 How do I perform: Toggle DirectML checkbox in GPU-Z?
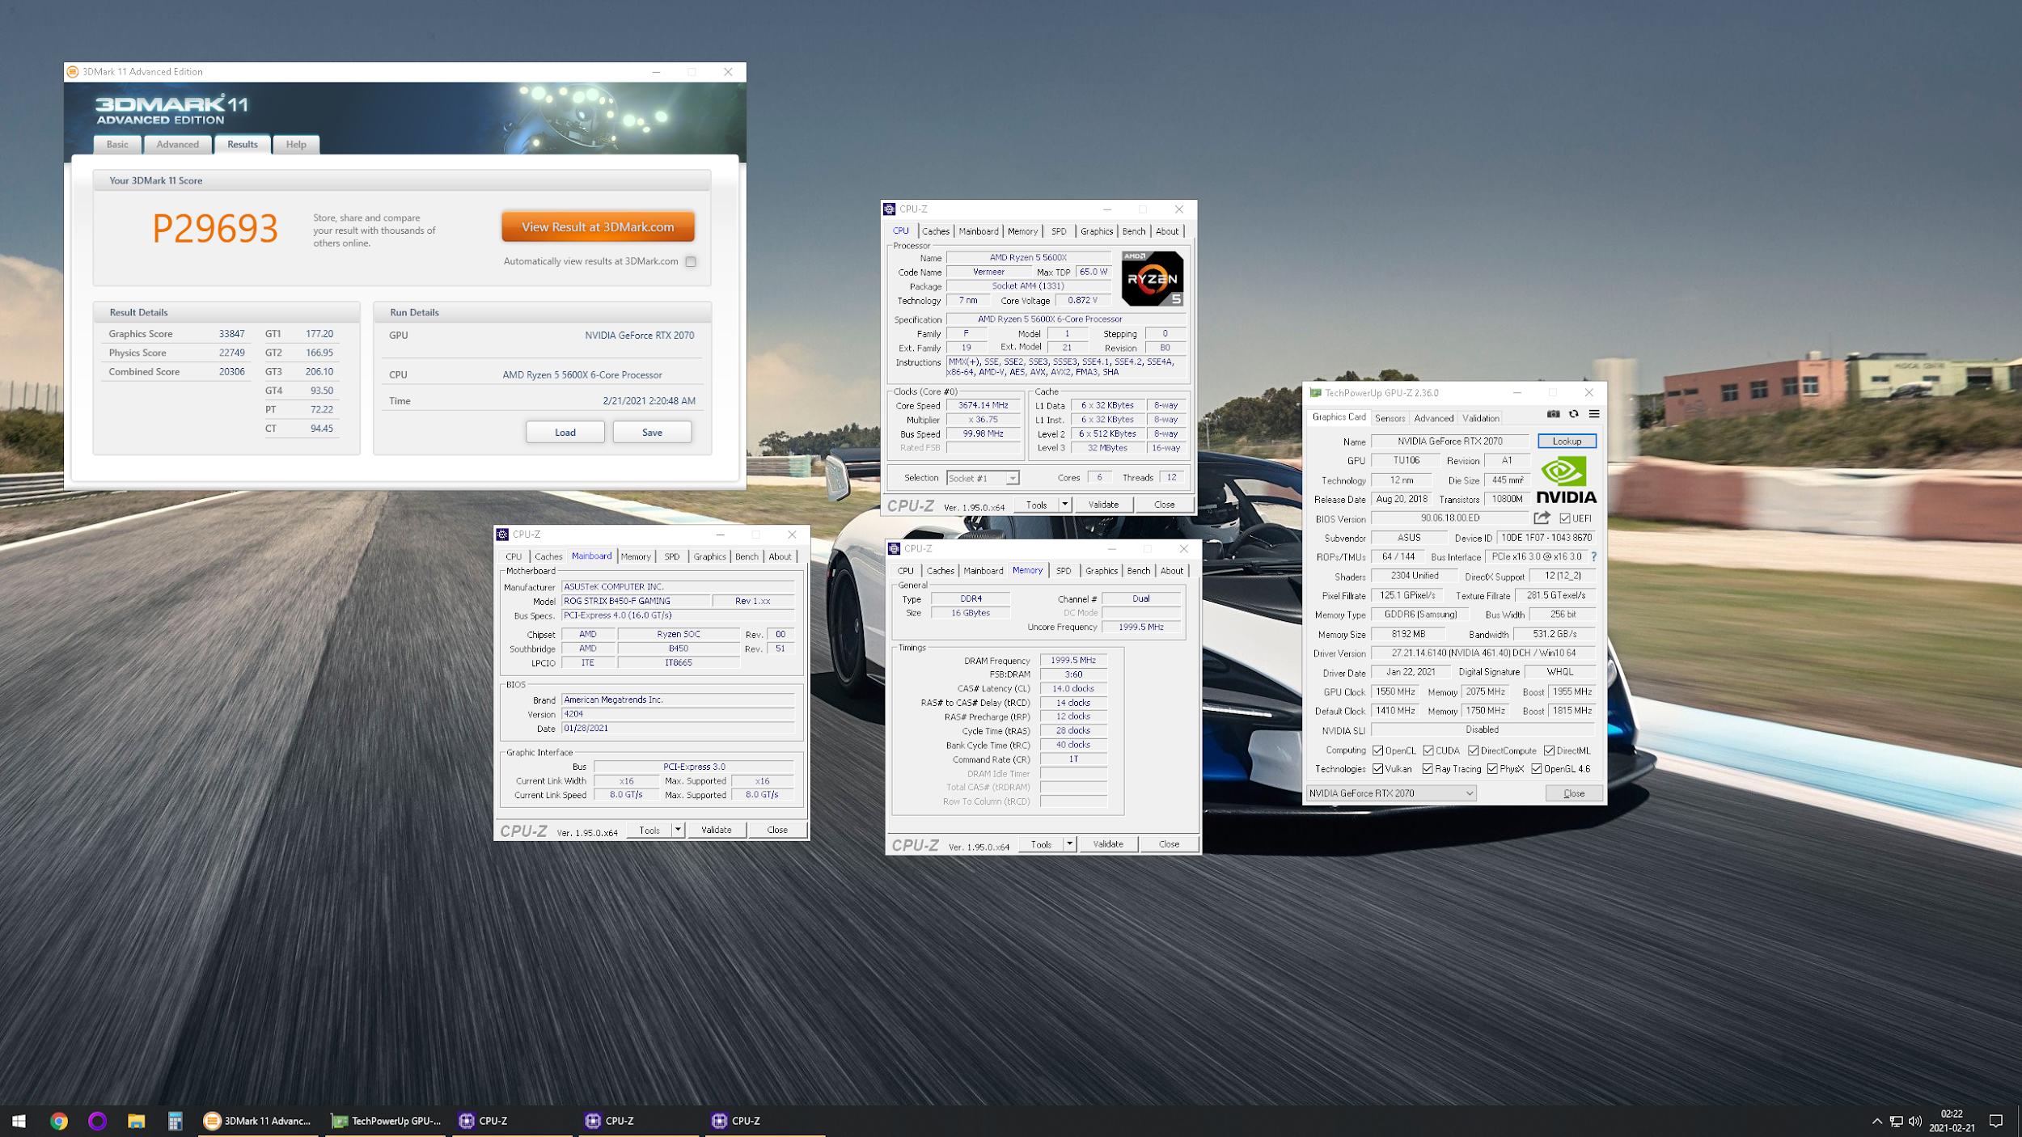(1549, 750)
